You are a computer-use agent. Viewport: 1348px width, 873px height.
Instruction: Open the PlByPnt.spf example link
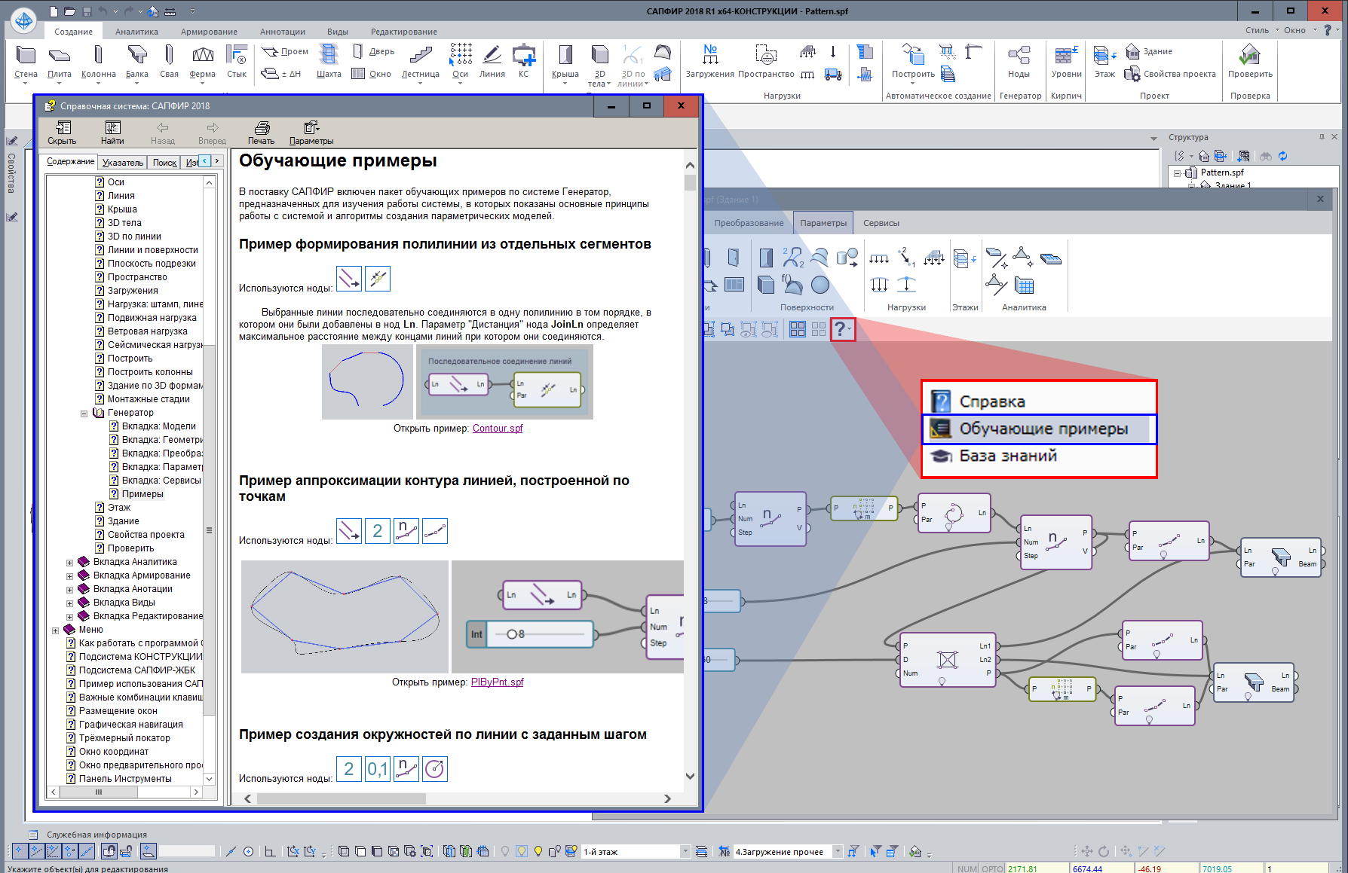(497, 682)
